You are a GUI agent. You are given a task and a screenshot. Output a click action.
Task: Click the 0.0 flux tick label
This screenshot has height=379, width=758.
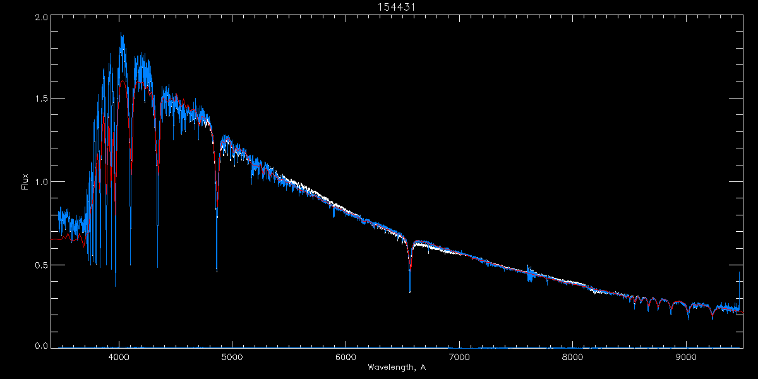pos(41,346)
